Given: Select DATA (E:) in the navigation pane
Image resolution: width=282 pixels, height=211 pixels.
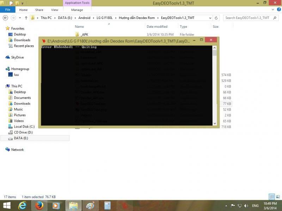Looking at the screenshot, I should (21, 138).
